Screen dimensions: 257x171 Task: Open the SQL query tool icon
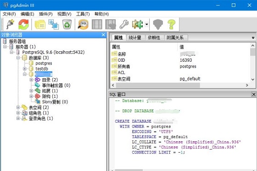(83, 24)
